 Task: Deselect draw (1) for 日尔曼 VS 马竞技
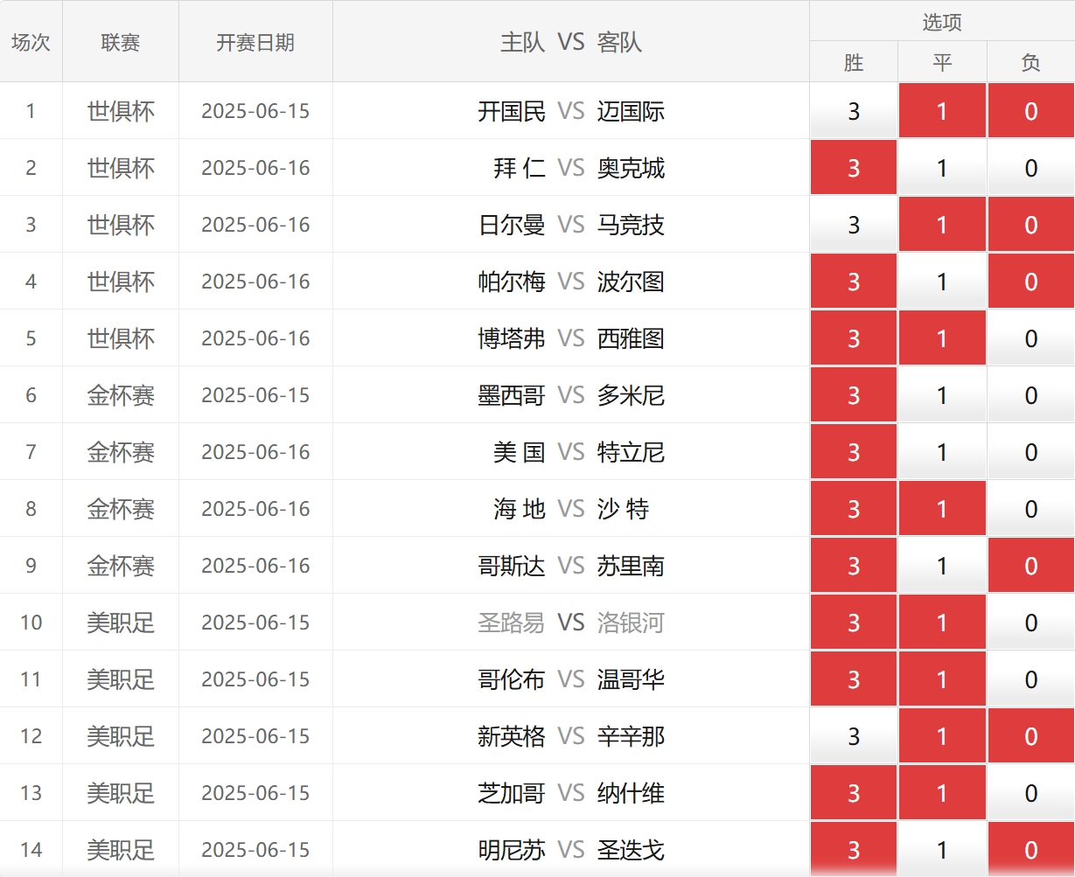(x=942, y=225)
